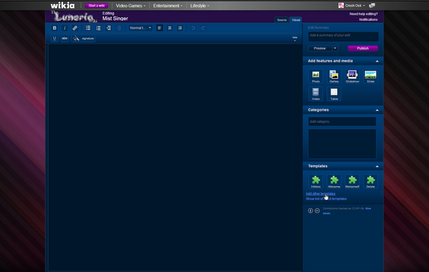Insert a Table
429x272 pixels.
click(334, 94)
